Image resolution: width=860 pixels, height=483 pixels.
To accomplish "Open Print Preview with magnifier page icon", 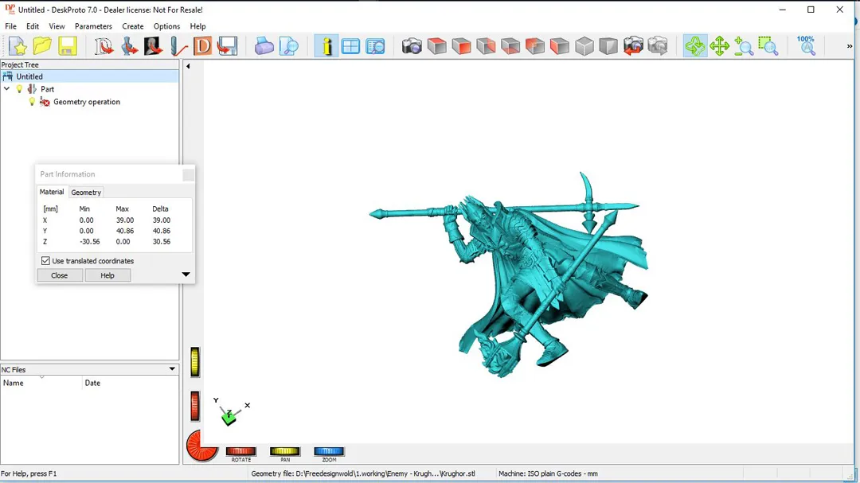I will 288,46.
